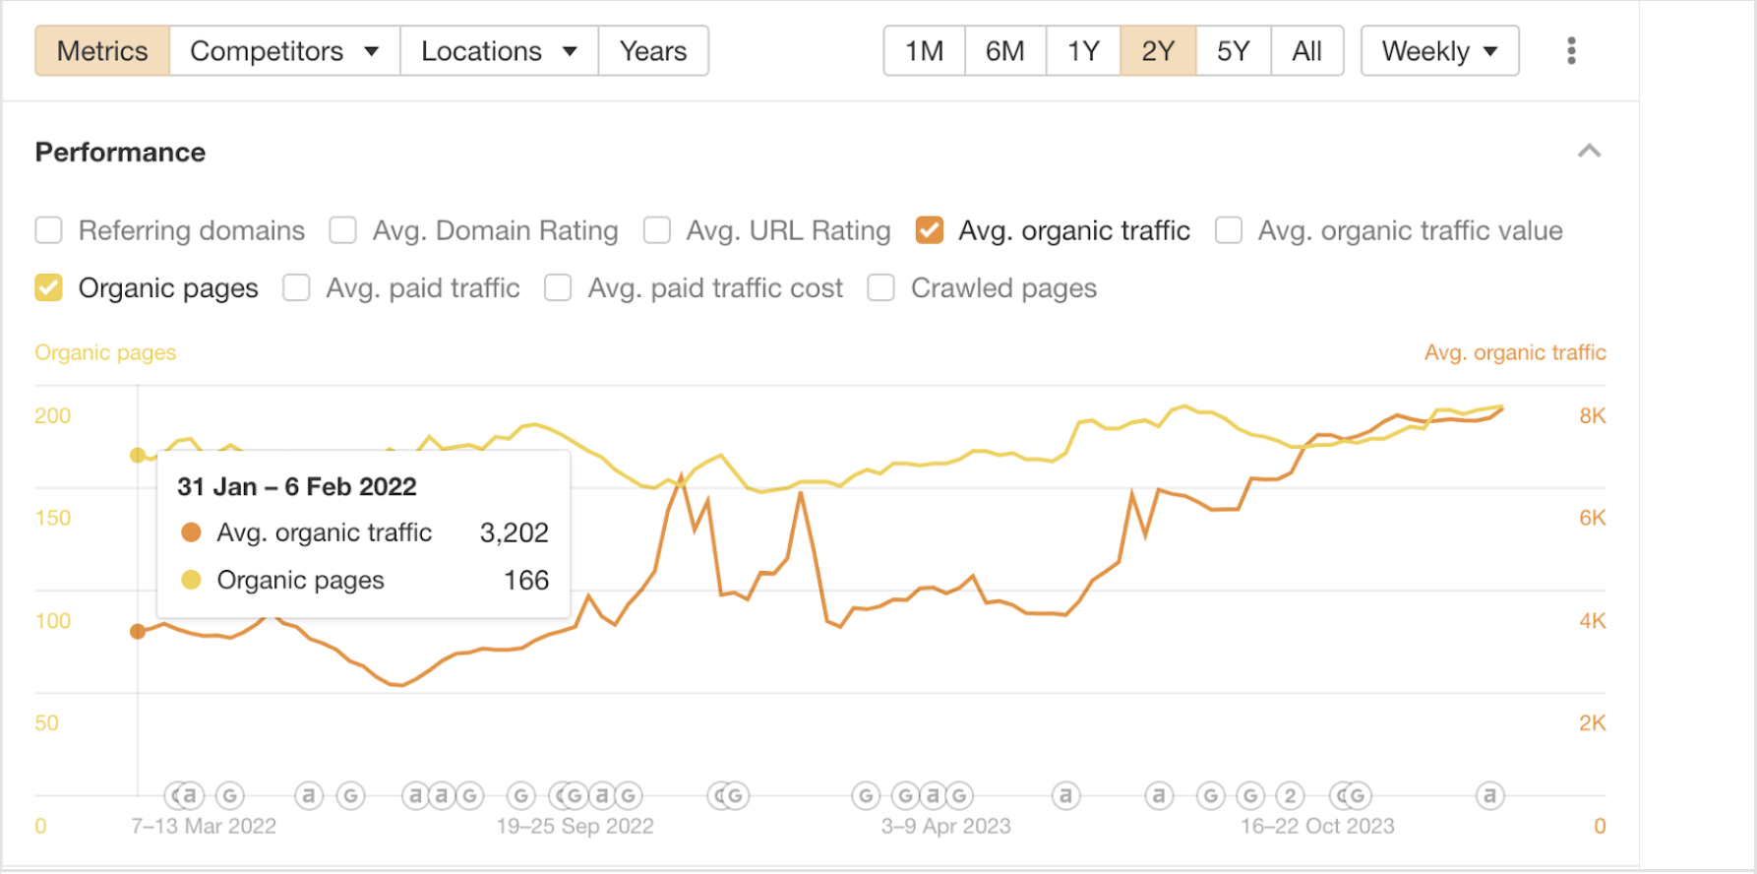Click the '200' left axis label
Screen dimensions: 1757x874
coord(53,415)
